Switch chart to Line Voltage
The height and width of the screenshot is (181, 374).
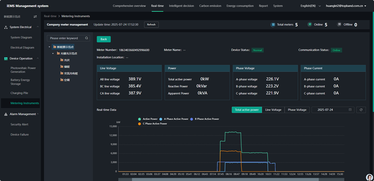(x=273, y=109)
